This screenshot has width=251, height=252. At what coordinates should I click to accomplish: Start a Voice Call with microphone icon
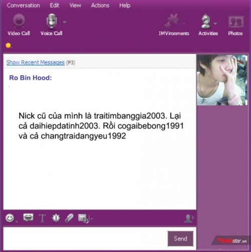[51, 25]
